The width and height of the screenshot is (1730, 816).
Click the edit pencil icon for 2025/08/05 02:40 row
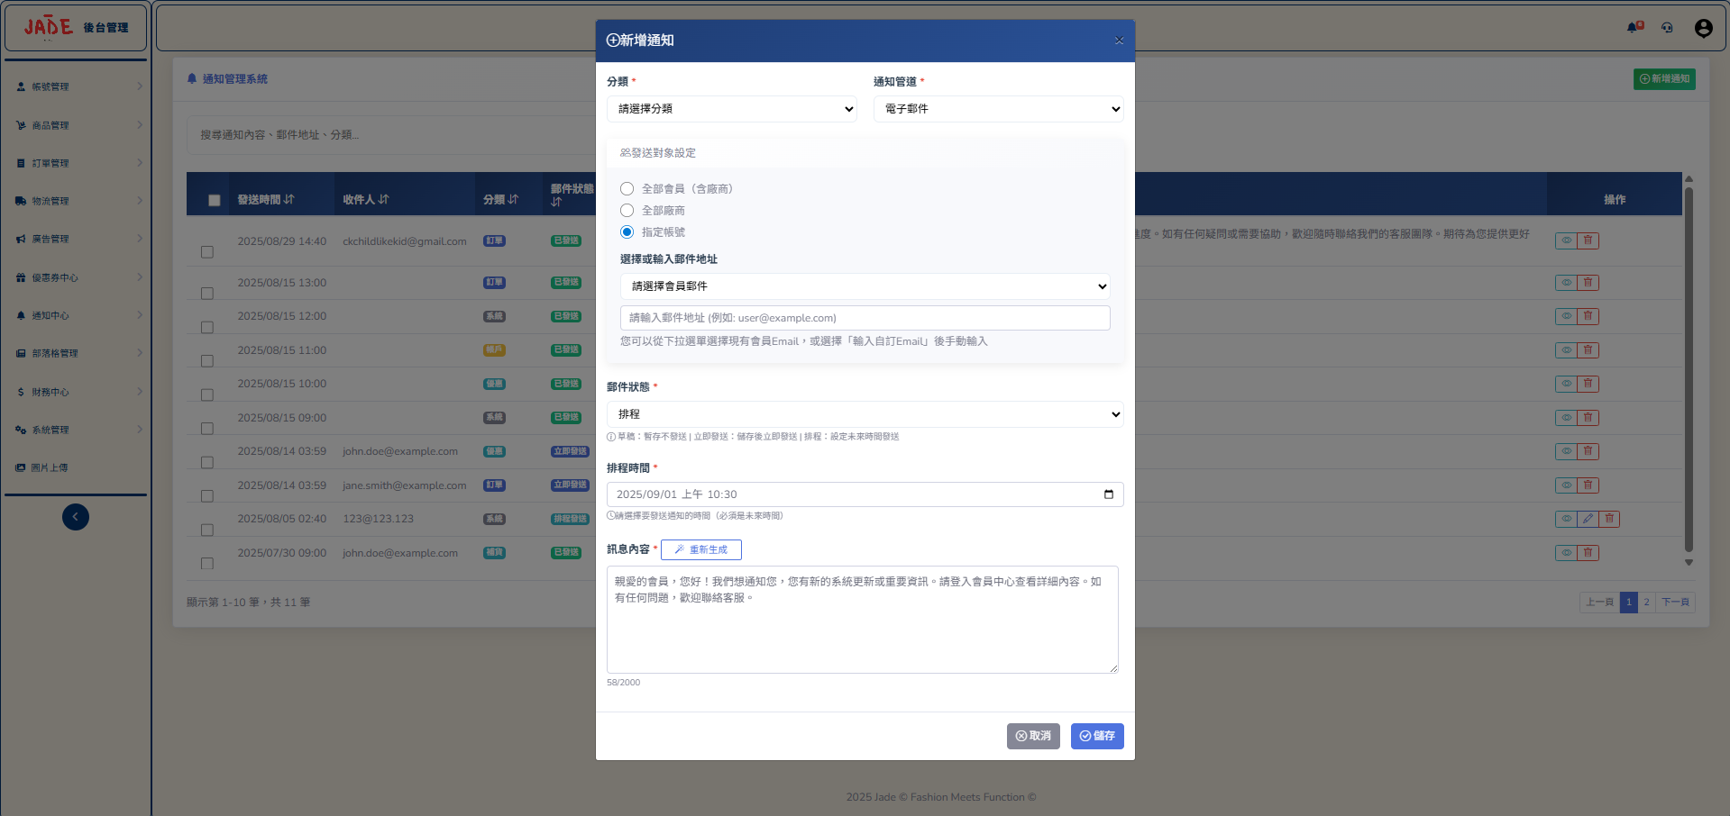click(x=1588, y=519)
